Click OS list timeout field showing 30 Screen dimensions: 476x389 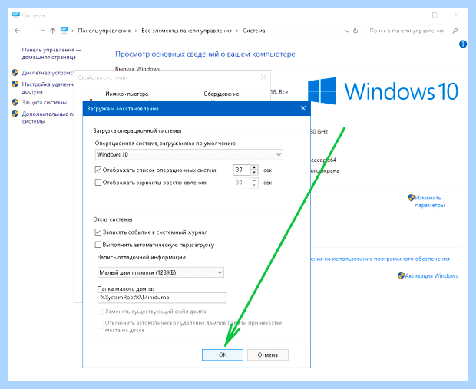point(242,170)
